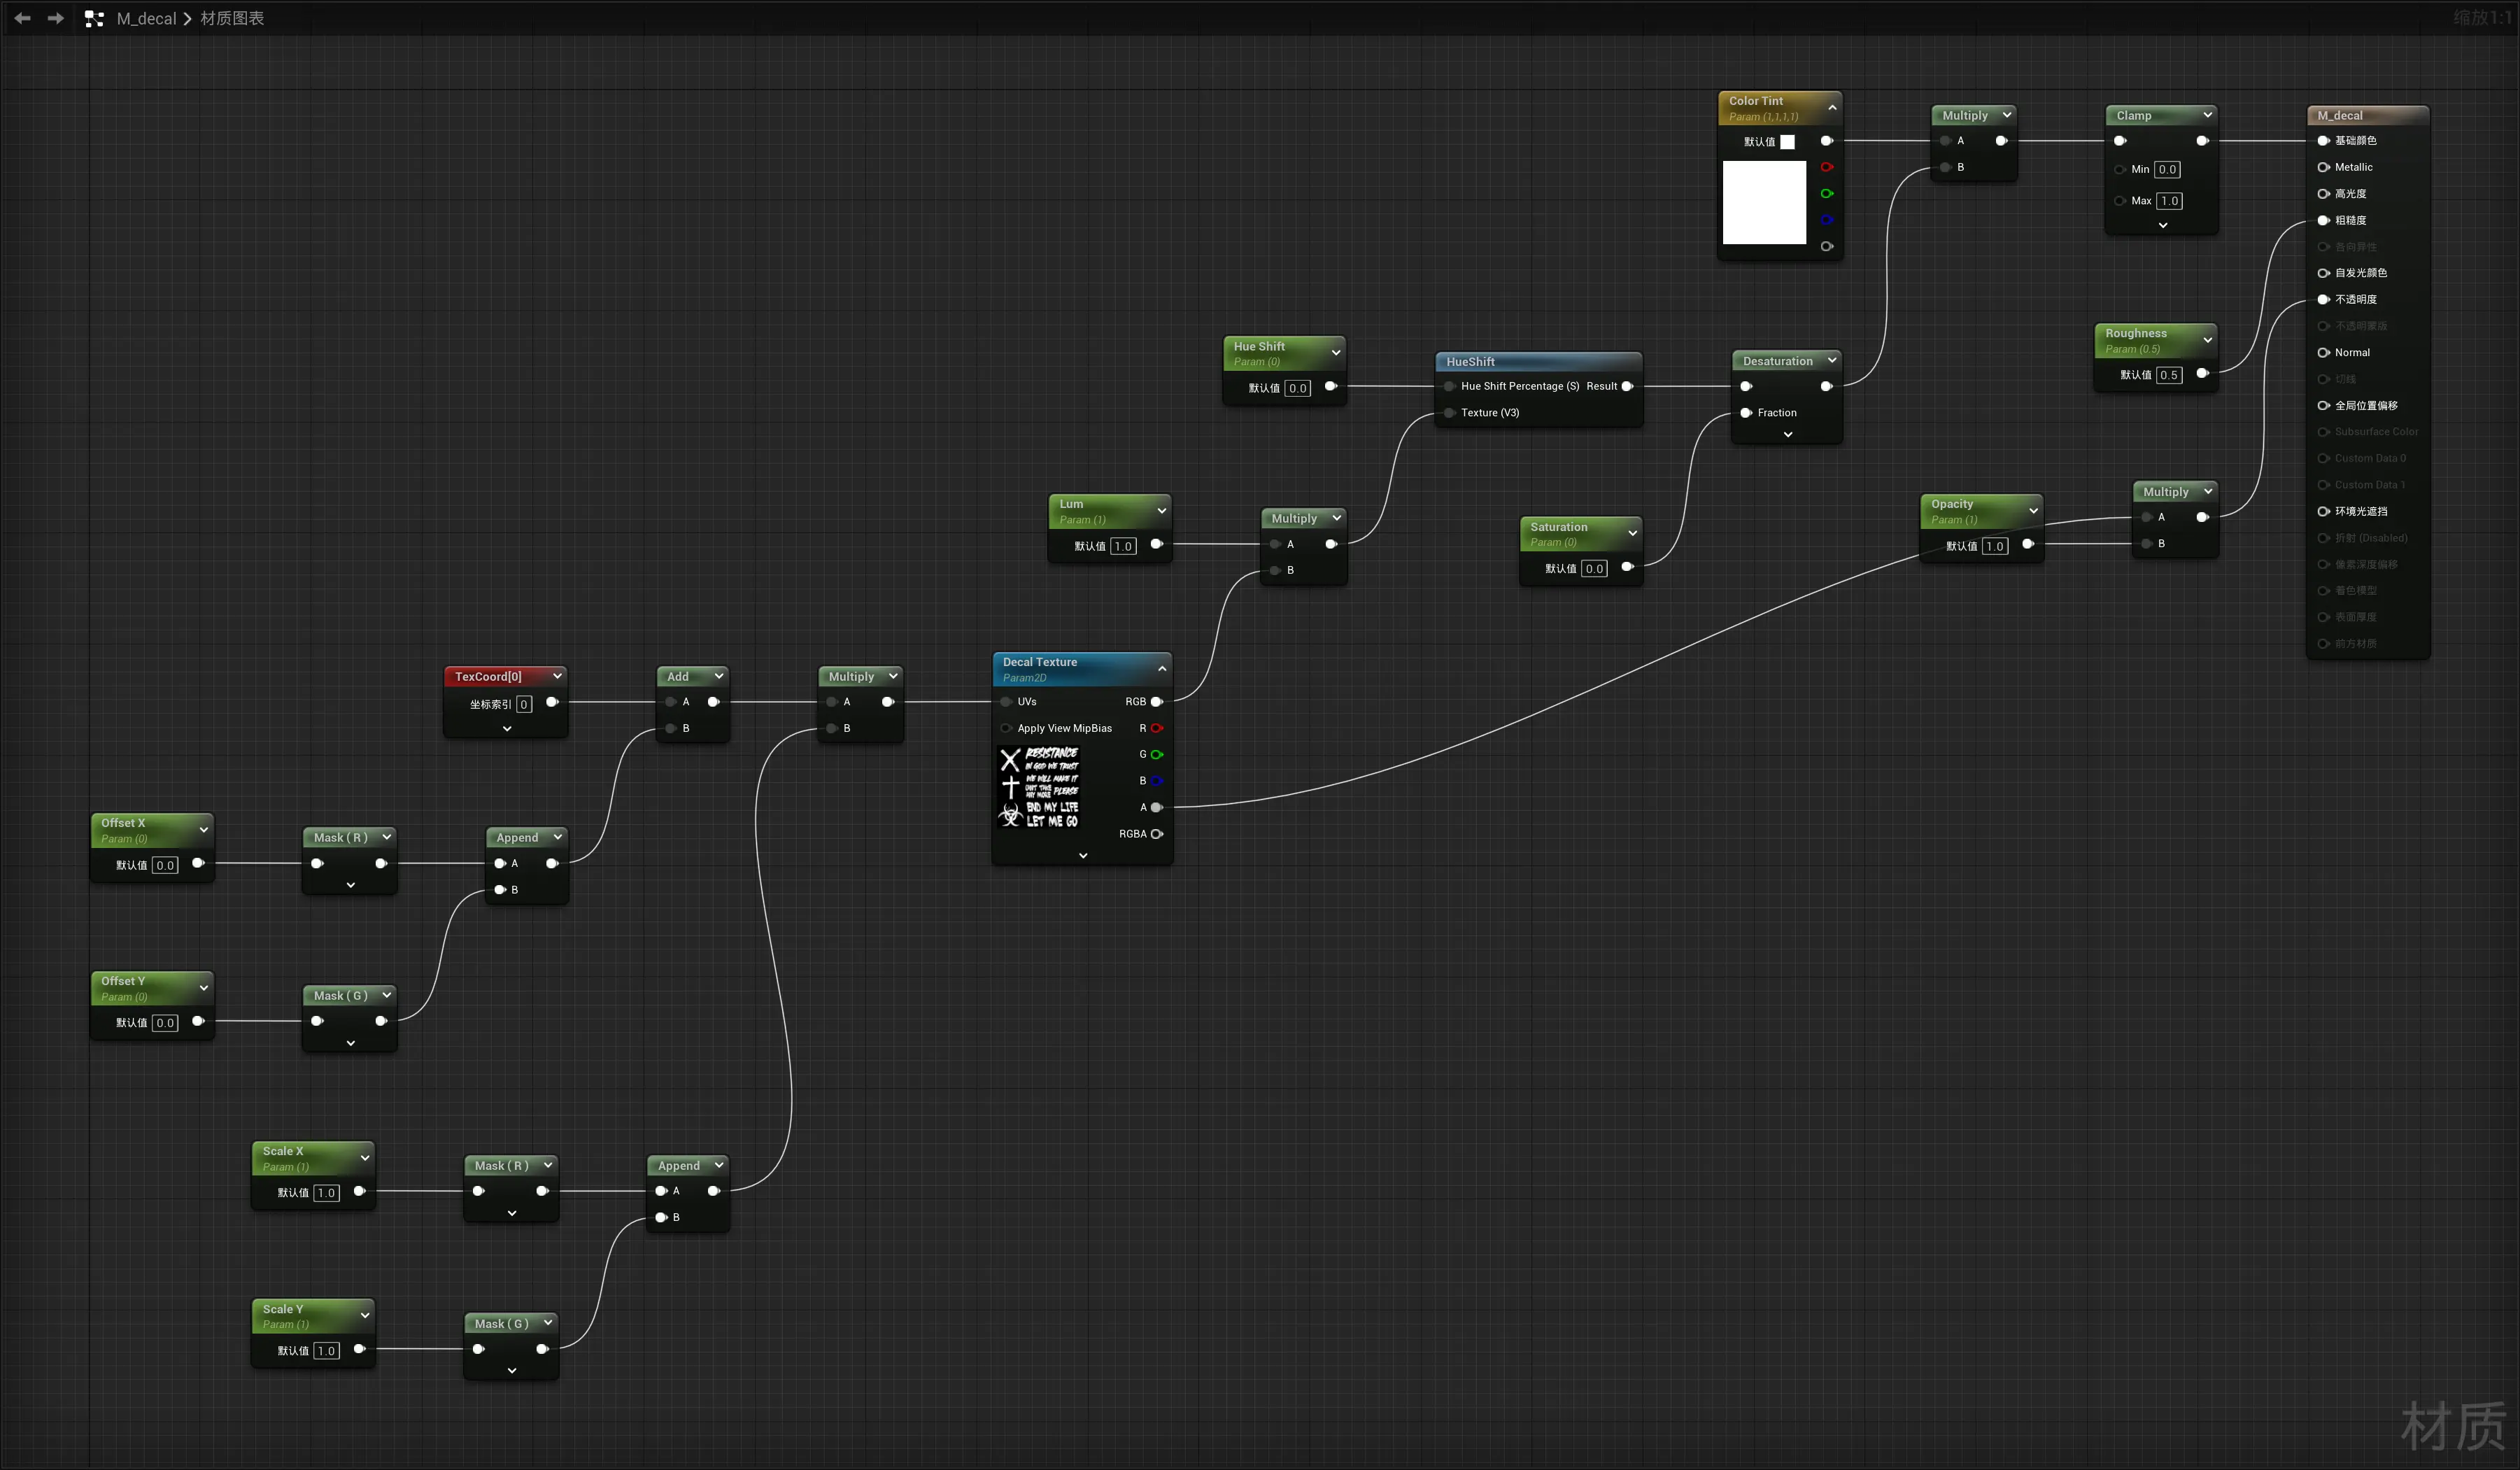This screenshot has width=2520, height=1470.
Task: Toggle the Apply View MipBias input pin
Action: [x=1006, y=728]
